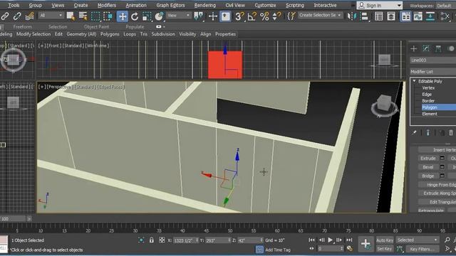This screenshot has width=456, height=256.
Task: Open Geometry (All) ribbon panel
Action: (81, 34)
